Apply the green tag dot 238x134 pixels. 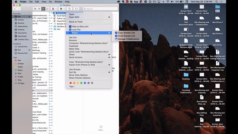81,83
